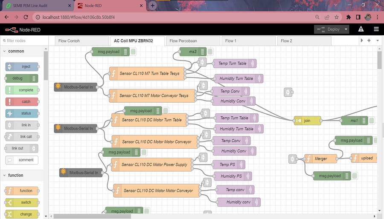
Task: Select the change node in the palette
Action: (22, 214)
